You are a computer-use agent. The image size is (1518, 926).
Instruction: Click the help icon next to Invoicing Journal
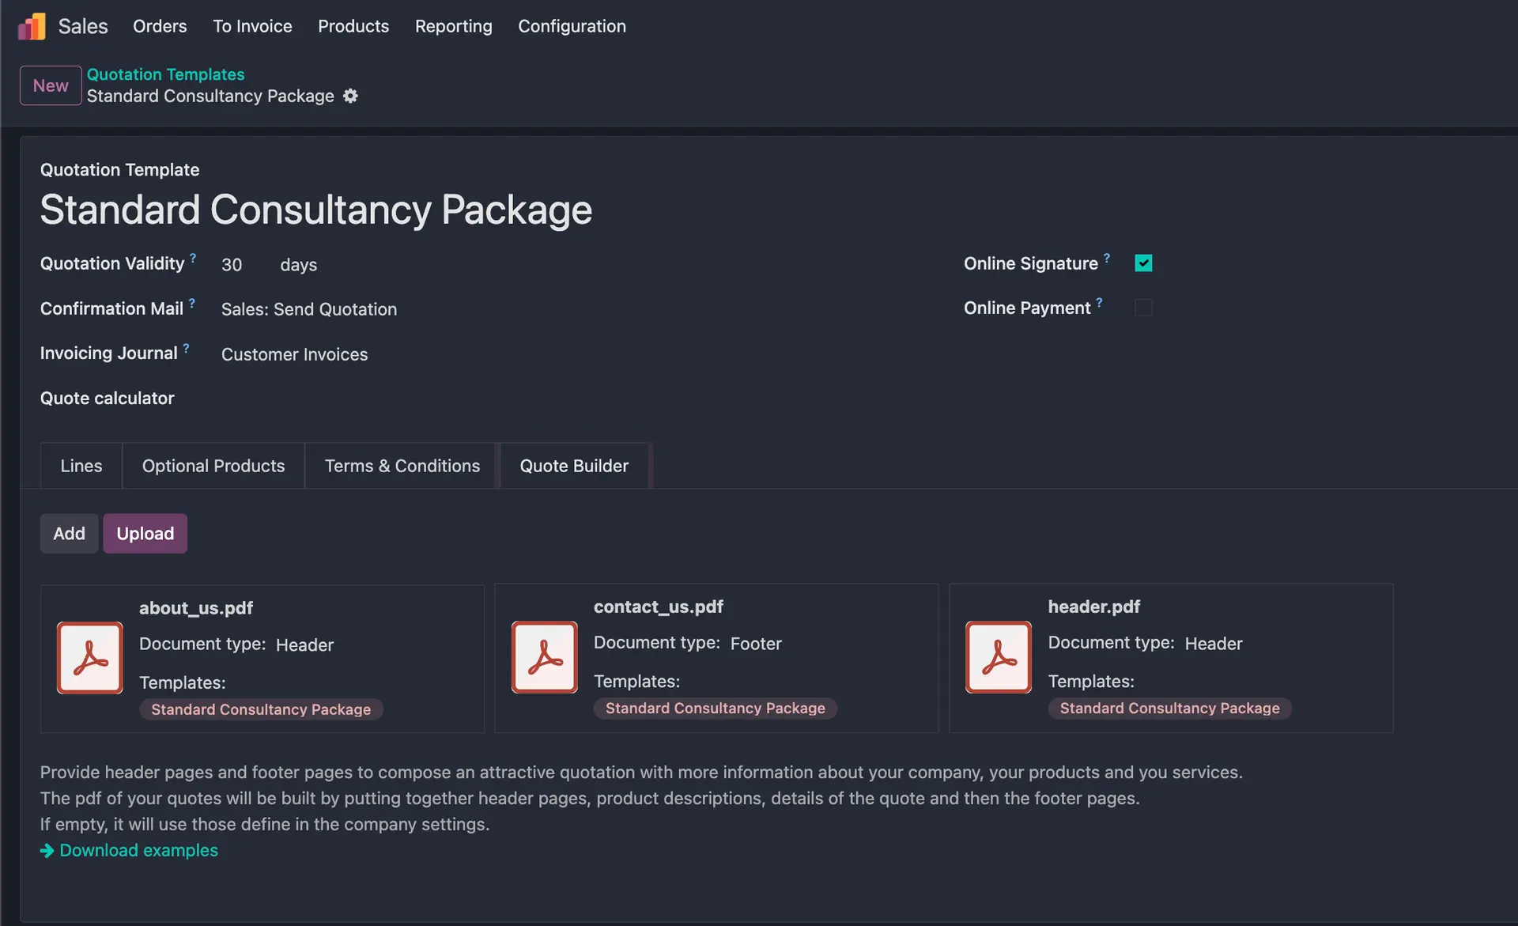186,347
